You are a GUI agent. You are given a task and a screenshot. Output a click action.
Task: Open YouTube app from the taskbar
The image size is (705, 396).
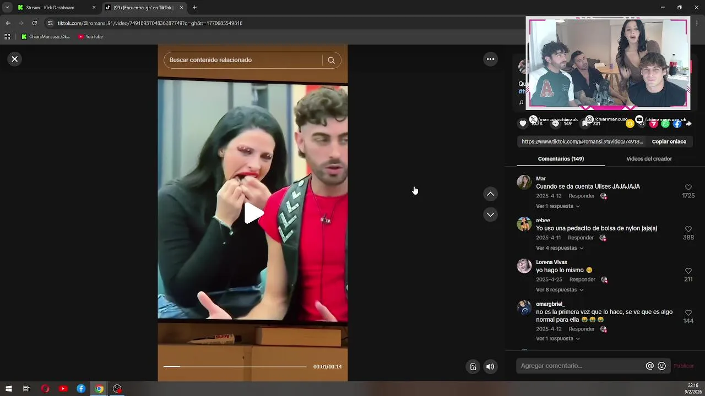click(x=63, y=389)
